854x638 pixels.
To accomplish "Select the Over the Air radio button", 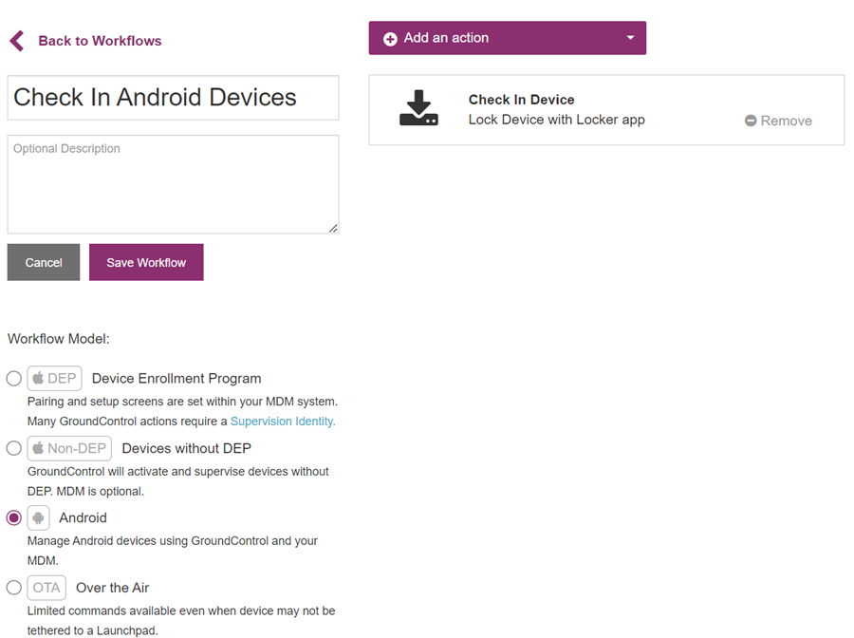I will click(x=13, y=588).
